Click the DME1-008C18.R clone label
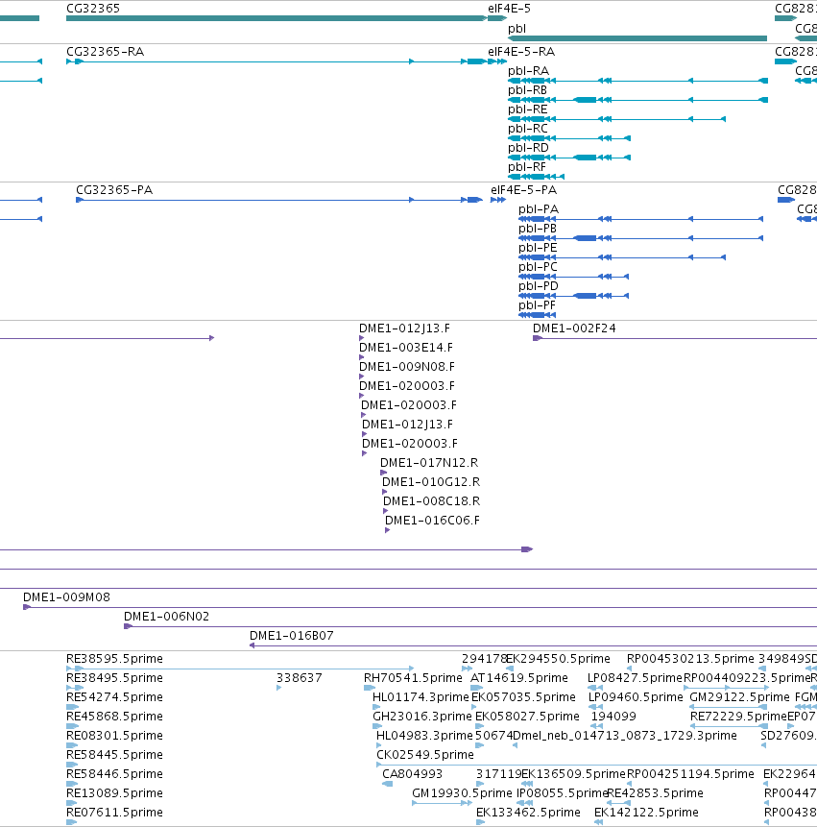817x827 pixels. [x=431, y=501]
